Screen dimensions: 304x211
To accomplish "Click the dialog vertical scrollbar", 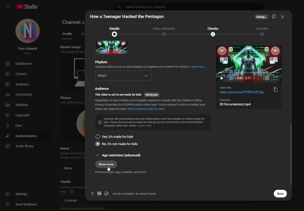I will coord(290,154).
